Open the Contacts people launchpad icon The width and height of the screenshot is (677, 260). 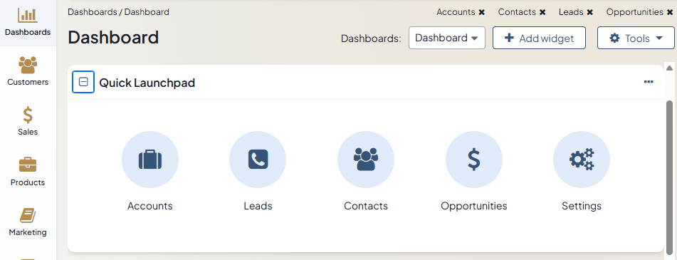pos(366,160)
